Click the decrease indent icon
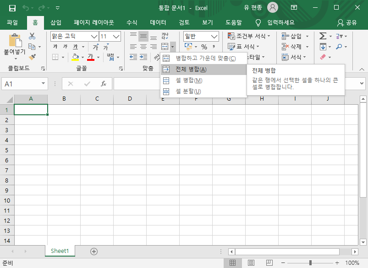368x268 pixels. click(133, 57)
